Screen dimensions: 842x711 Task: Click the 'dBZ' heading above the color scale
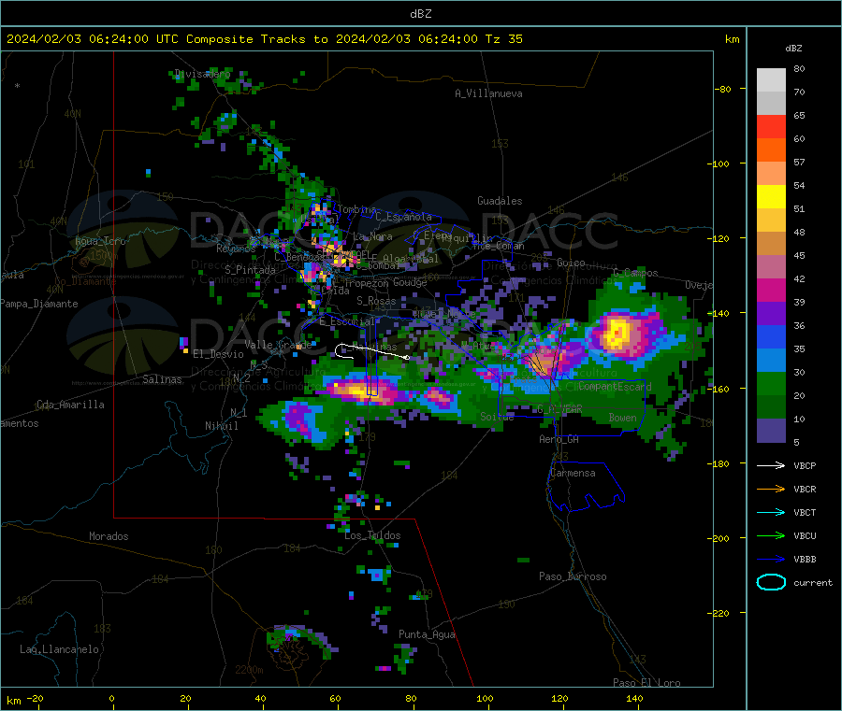click(793, 49)
